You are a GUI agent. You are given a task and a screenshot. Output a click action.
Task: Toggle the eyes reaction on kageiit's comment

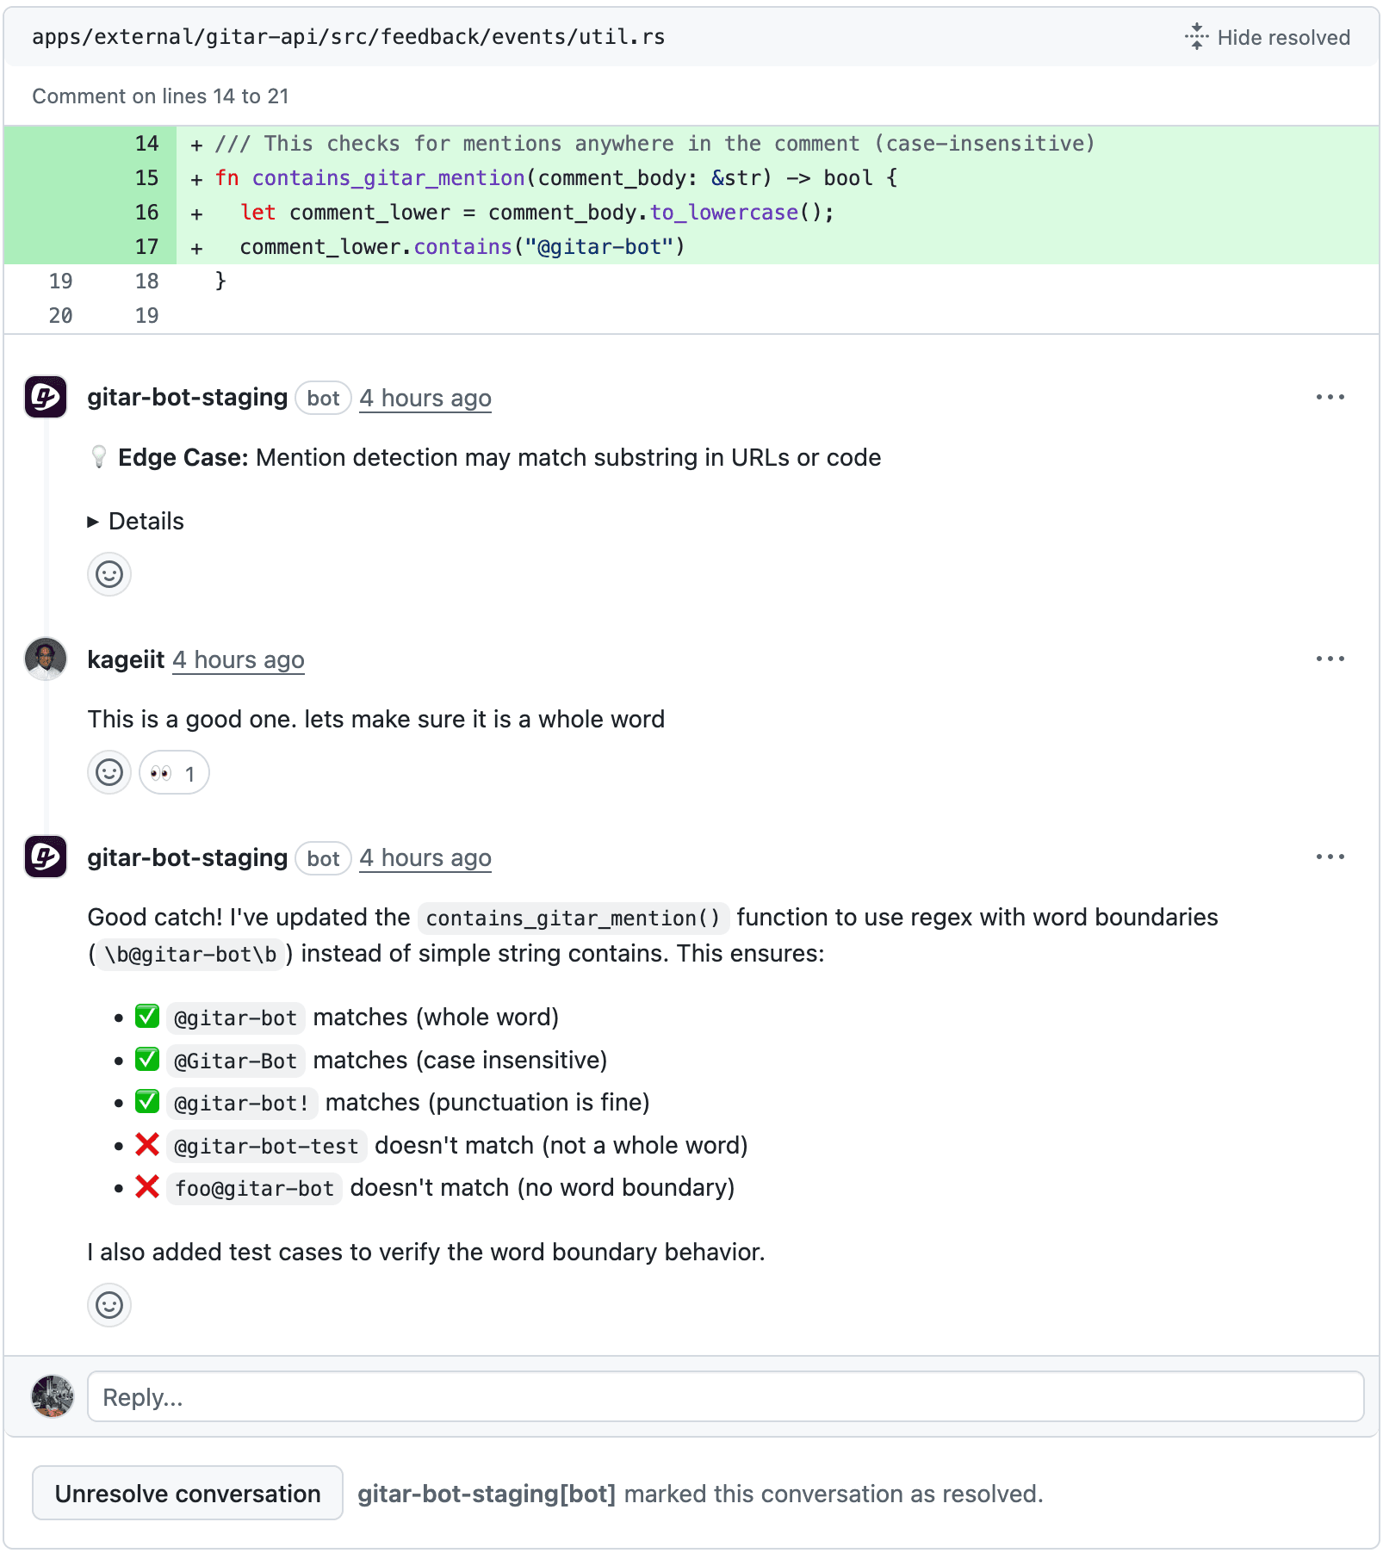174,773
